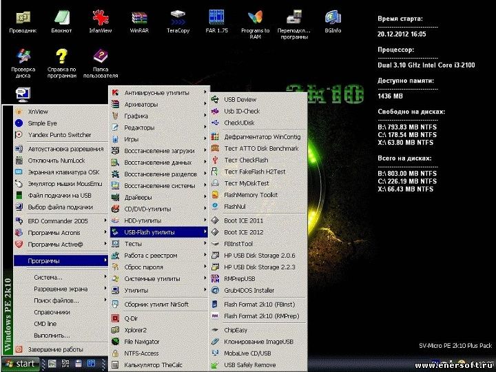Expand the Антивирусные утилиты submenu arrow

(x=205, y=92)
